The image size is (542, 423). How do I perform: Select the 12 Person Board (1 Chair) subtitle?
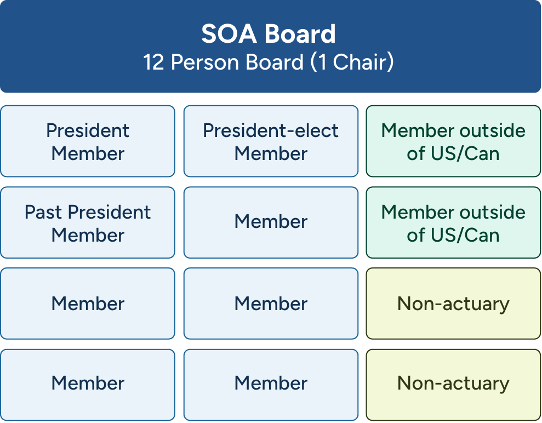click(x=269, y=62)
